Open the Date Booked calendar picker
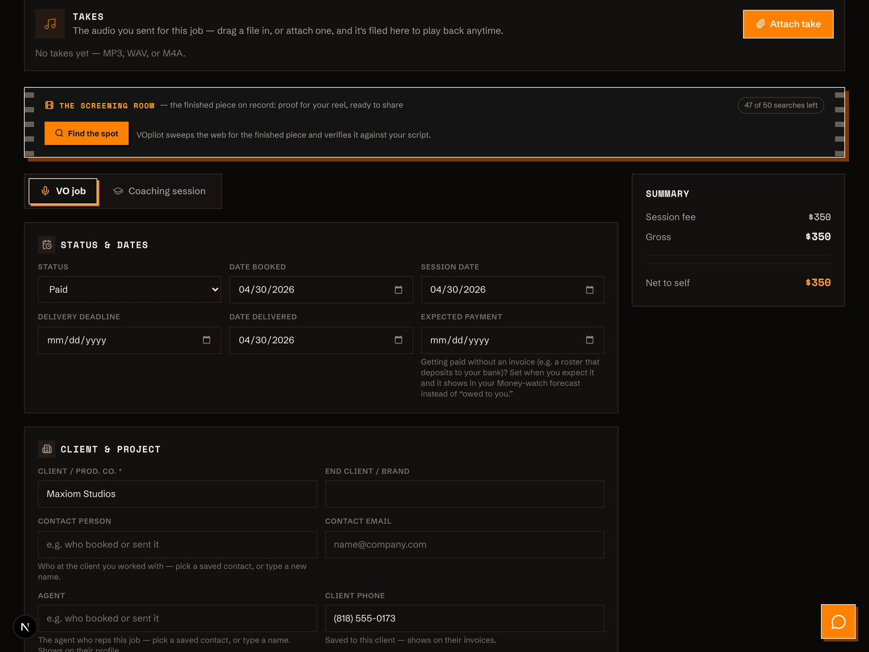The image size is (869, 652). pyautogui.click(x=398, y=290)
